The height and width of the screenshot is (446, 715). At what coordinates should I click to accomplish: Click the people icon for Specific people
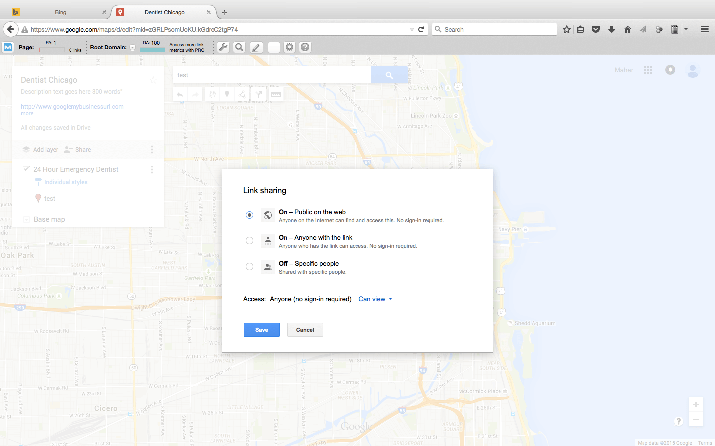(x=268, y=267)
